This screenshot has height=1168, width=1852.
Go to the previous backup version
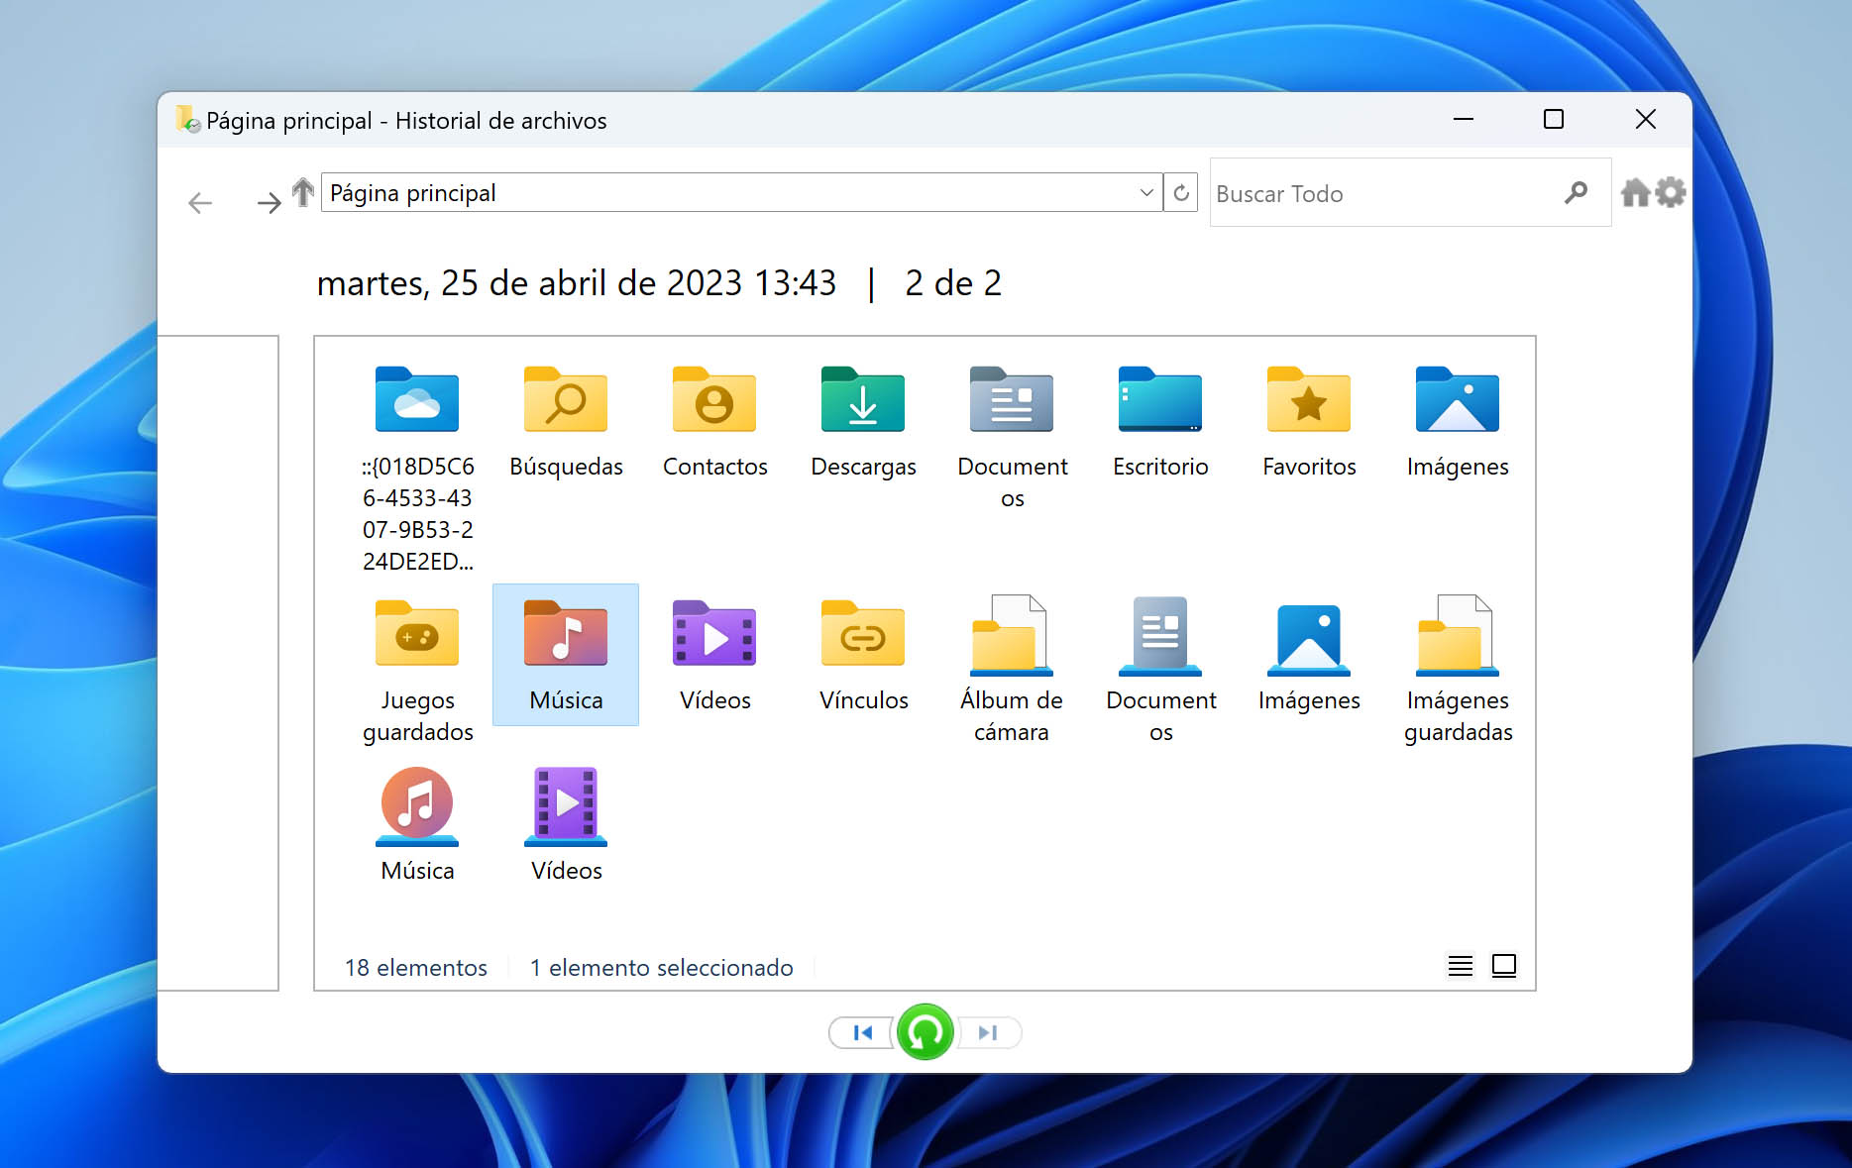[x=862, y=1032]
